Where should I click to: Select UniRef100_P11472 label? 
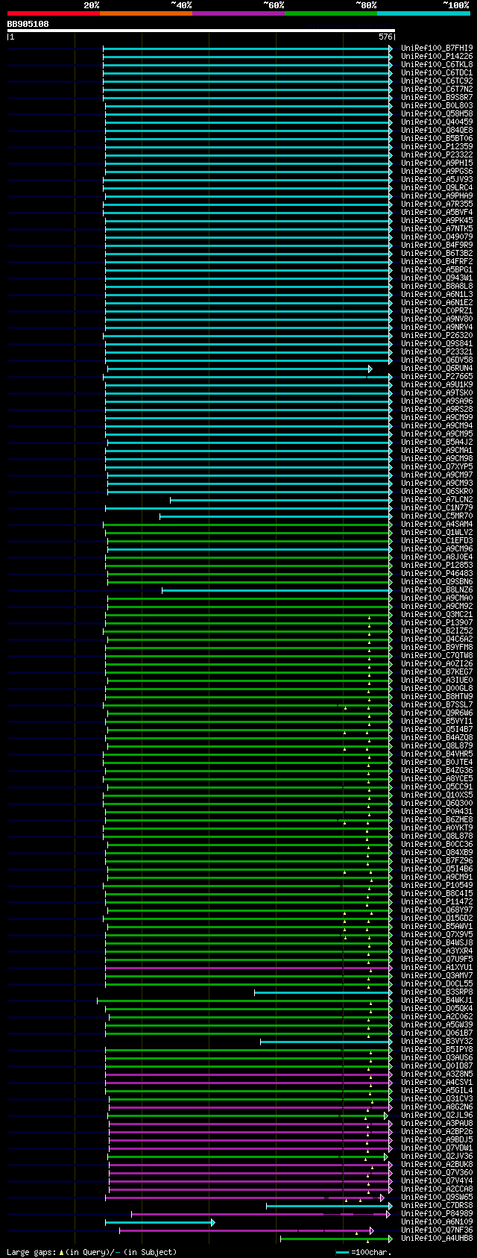[437, 901]
